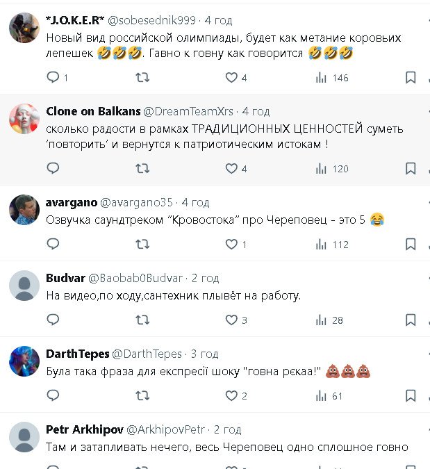View analytics for the avargano comment
The width and height of the screenshot is (430, 469).
pos(321,244)
